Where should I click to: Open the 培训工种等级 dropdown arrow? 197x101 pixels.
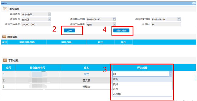(114, 24)
